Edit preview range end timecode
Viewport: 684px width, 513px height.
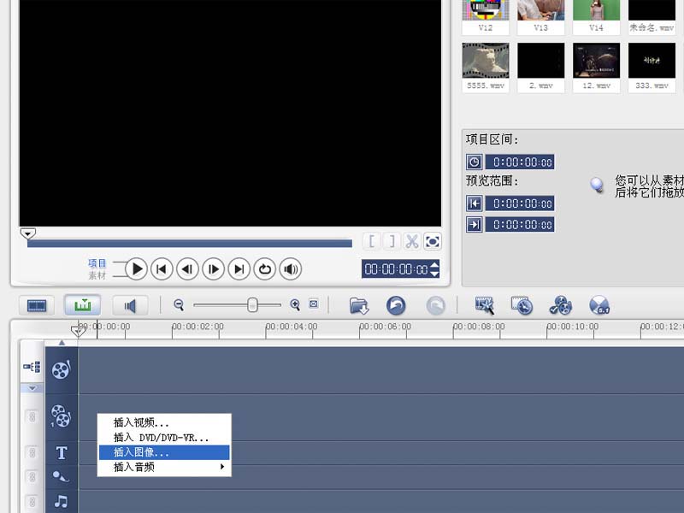[520, 225]
